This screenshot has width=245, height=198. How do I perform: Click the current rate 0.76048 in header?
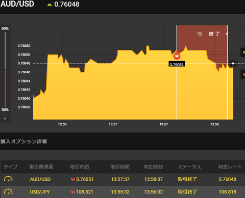click(x=67, y=5)
